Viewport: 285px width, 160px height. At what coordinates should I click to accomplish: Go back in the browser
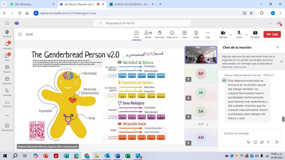[5, 13]
